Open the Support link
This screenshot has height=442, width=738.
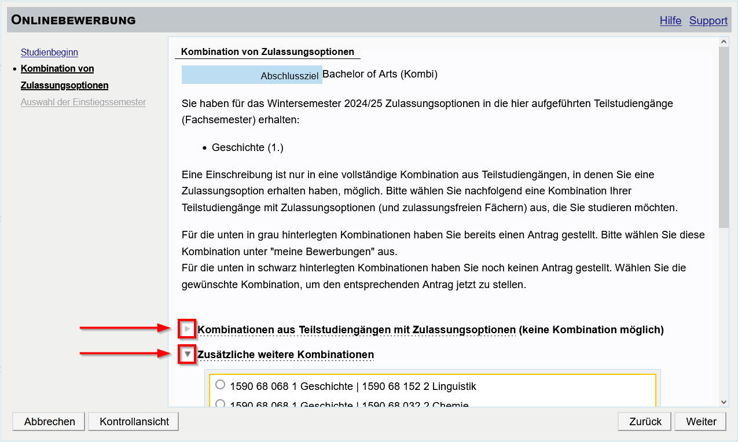[708, 20]
